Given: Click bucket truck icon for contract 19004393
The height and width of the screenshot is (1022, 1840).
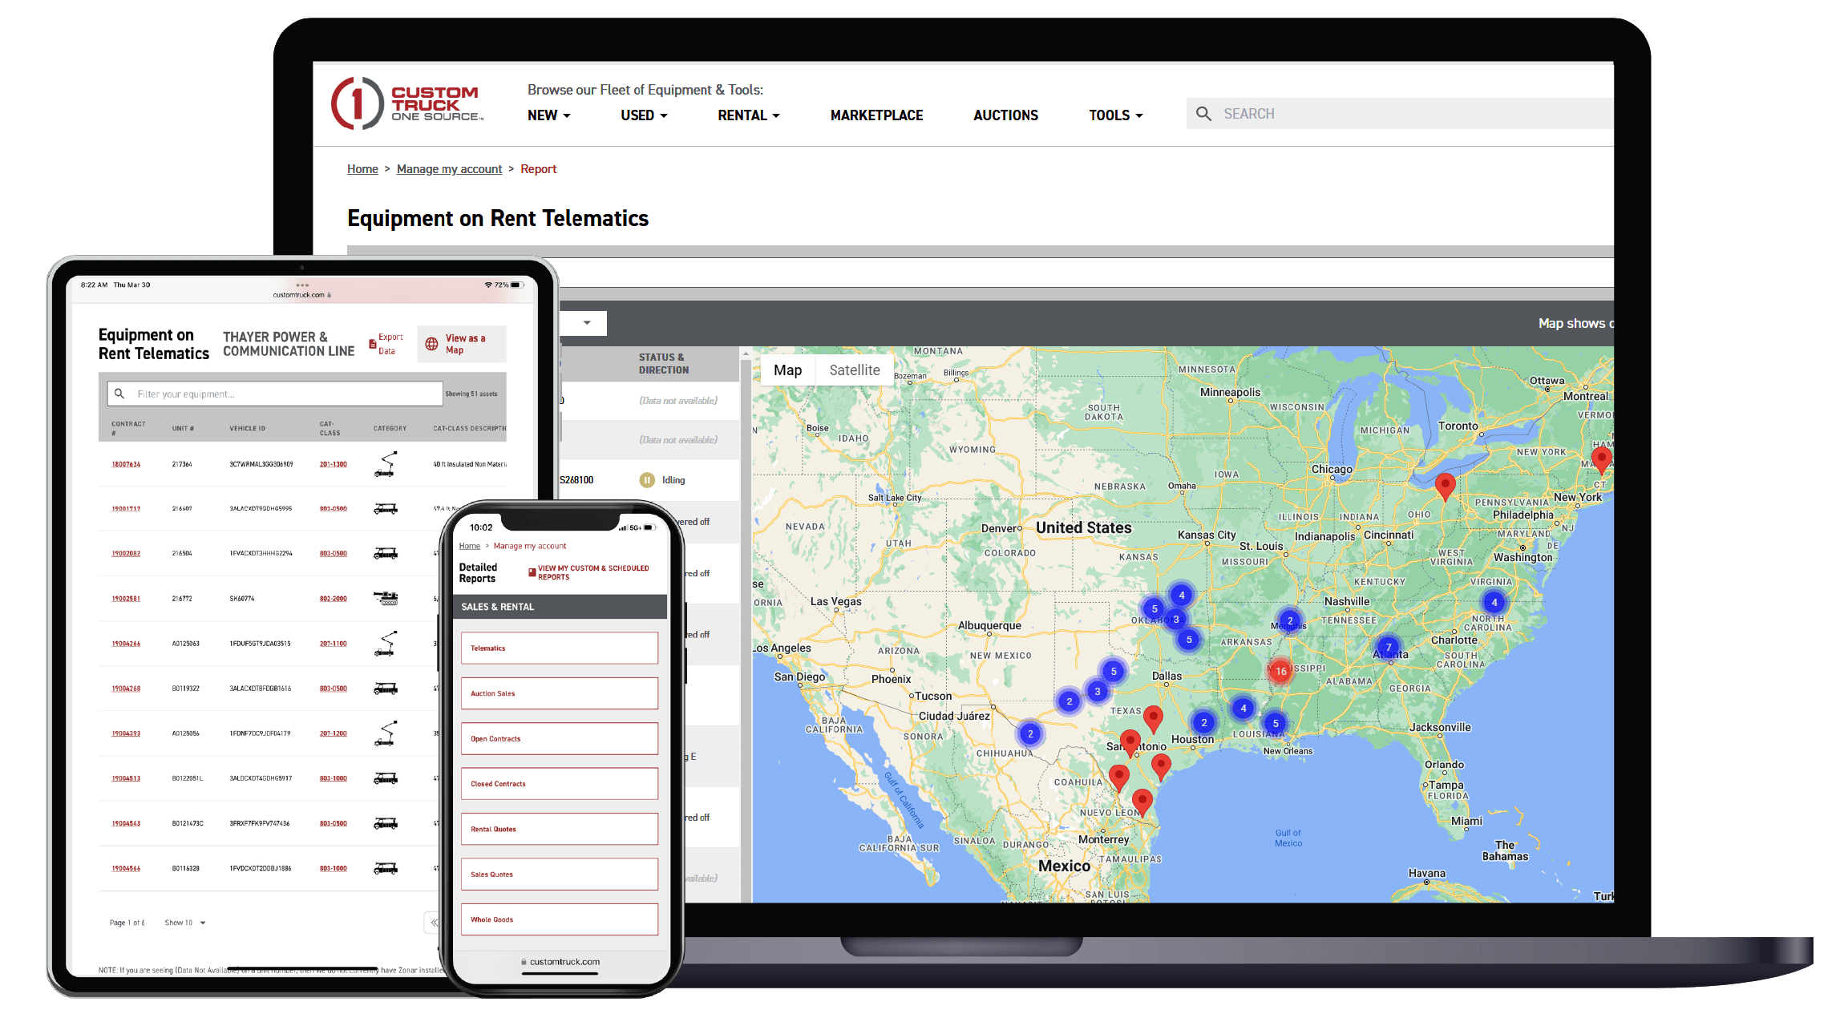Looking at the screenshot, I should click(x=386, y=733).
